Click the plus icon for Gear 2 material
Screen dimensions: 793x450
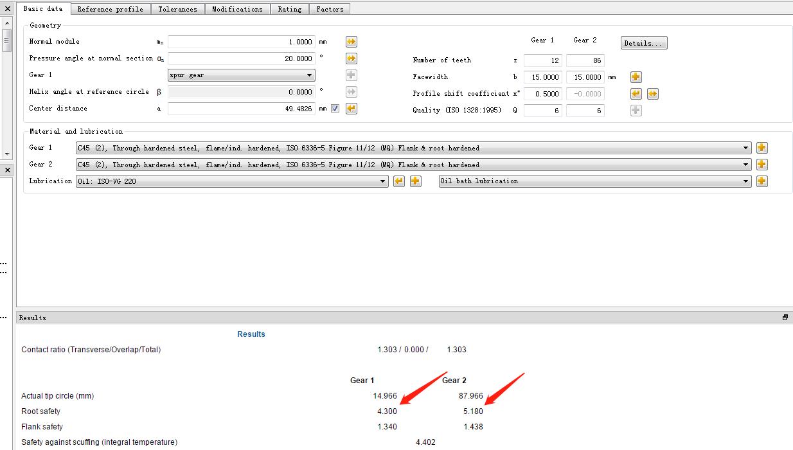[762, 165]
